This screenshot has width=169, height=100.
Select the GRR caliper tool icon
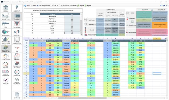6,24
